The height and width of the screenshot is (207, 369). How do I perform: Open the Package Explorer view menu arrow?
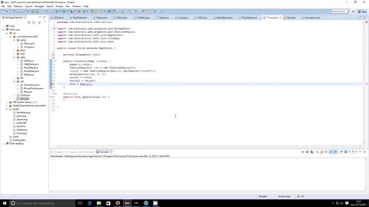coord(45,22)
